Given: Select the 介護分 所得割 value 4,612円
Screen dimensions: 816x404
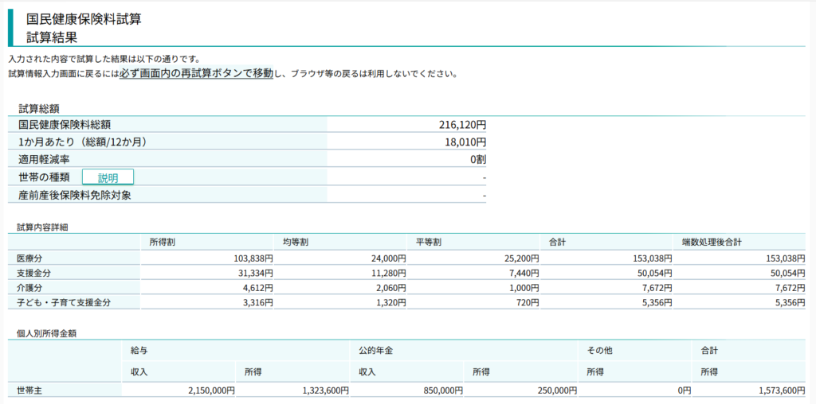Looking at the screenshot, I should coord(257,288).
